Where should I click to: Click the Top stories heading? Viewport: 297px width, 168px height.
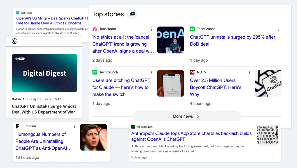click(x=108, y=14)
